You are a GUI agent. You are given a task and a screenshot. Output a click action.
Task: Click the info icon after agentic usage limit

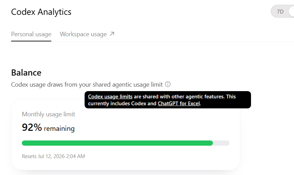click(168, 84)
